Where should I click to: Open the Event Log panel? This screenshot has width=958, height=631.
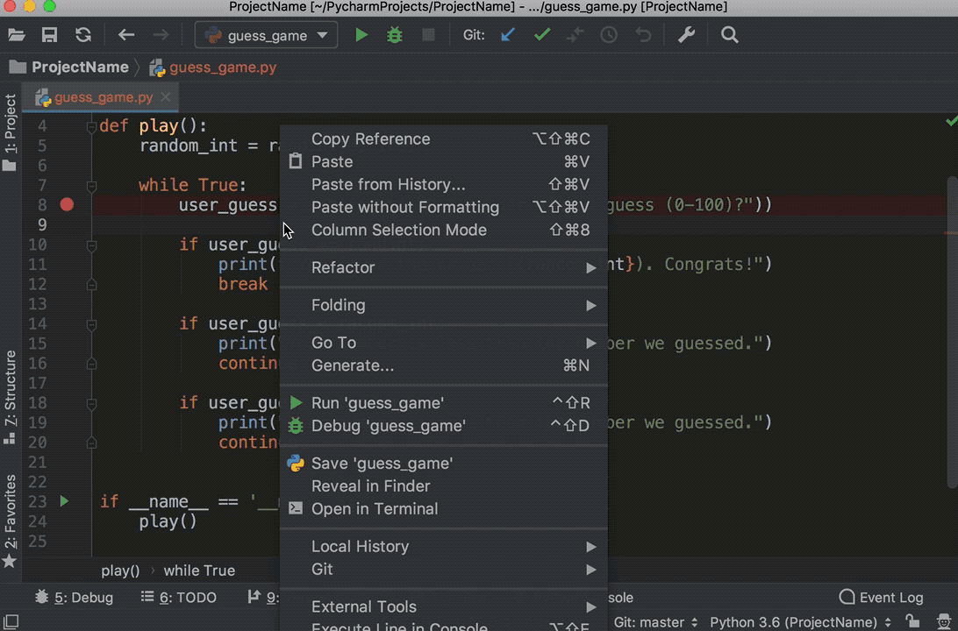click(x=880, y=597)
